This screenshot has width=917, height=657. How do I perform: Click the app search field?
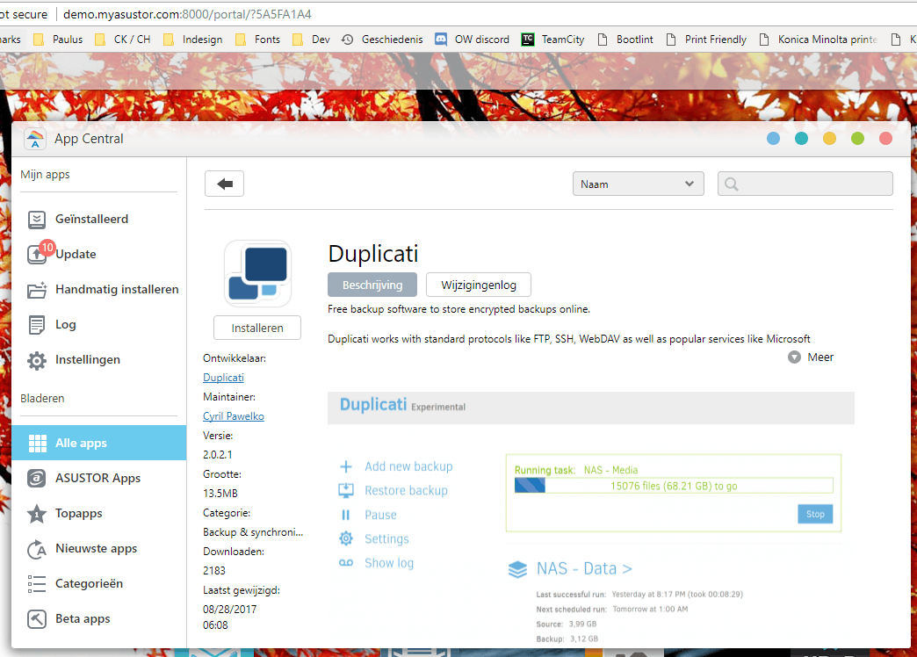[805, 184]
